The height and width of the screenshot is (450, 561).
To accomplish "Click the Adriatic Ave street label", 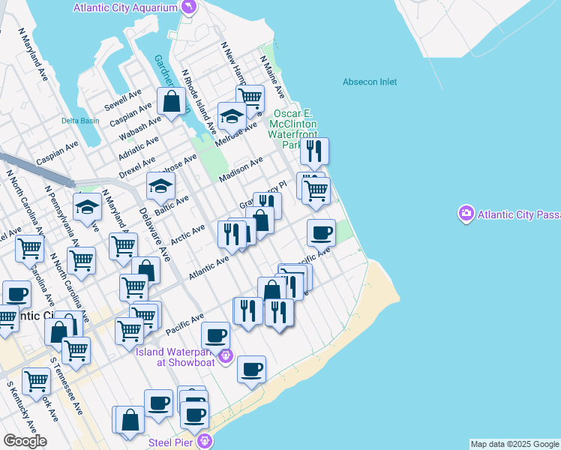I will coord(139,148).
